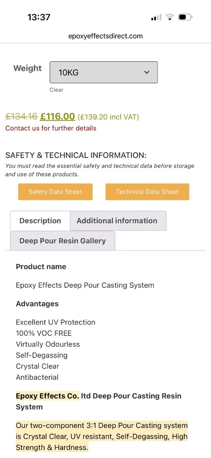Click the £139.20 incl VAT price text

(109, 117)
